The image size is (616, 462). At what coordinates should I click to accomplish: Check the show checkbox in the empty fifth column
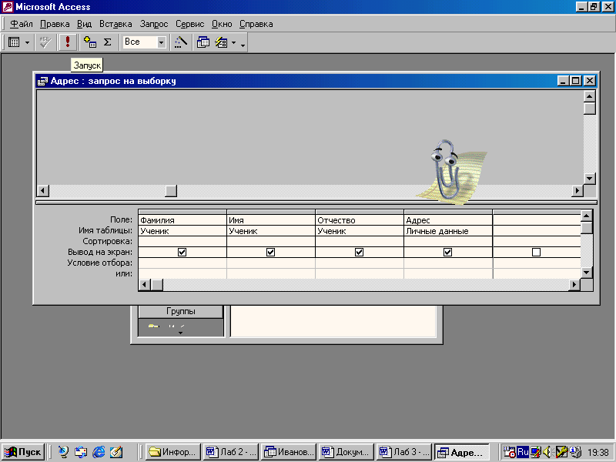click(x=536, y=253)
